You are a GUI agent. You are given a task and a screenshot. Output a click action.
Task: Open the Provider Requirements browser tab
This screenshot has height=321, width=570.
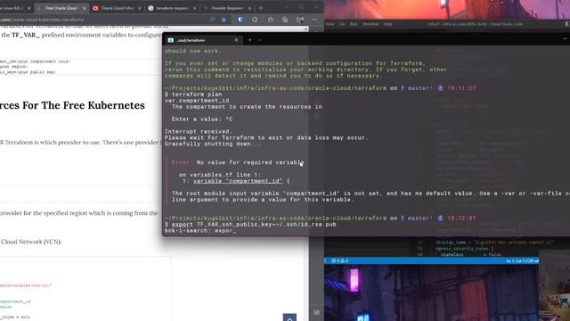[227, 8]
